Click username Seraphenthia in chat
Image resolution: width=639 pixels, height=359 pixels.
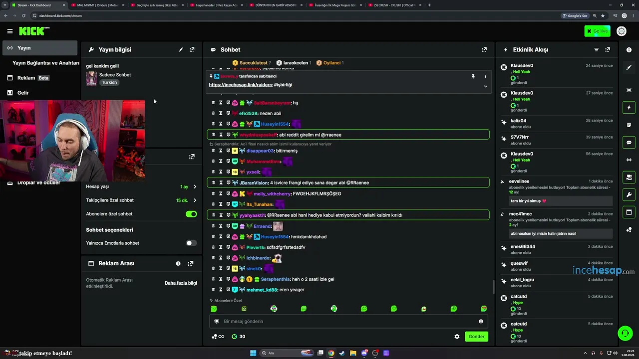[x=275, y=279]
